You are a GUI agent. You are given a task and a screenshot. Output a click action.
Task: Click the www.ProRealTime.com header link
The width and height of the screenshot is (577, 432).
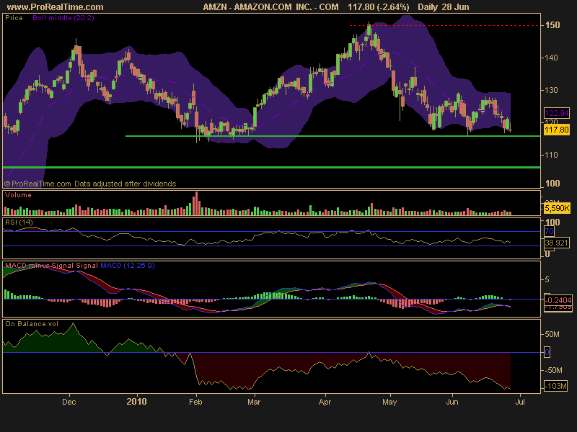click(56, 7)
